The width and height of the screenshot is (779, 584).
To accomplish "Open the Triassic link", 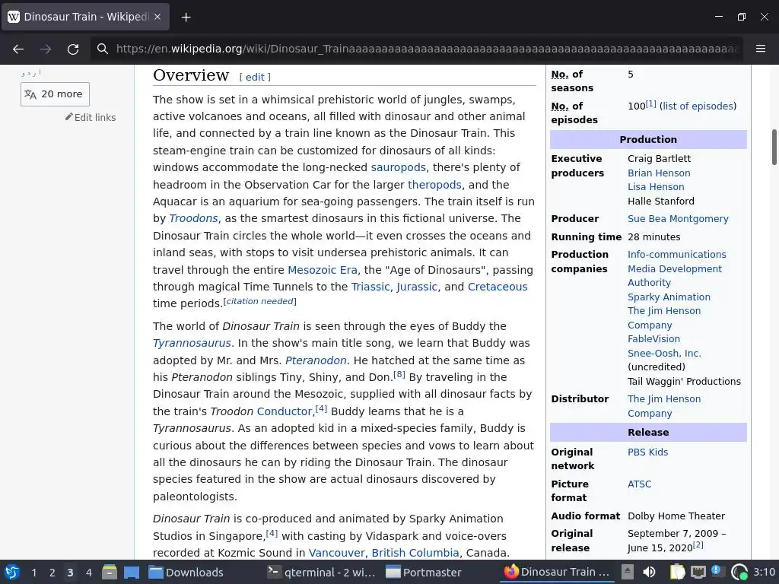I will (370, 287).
